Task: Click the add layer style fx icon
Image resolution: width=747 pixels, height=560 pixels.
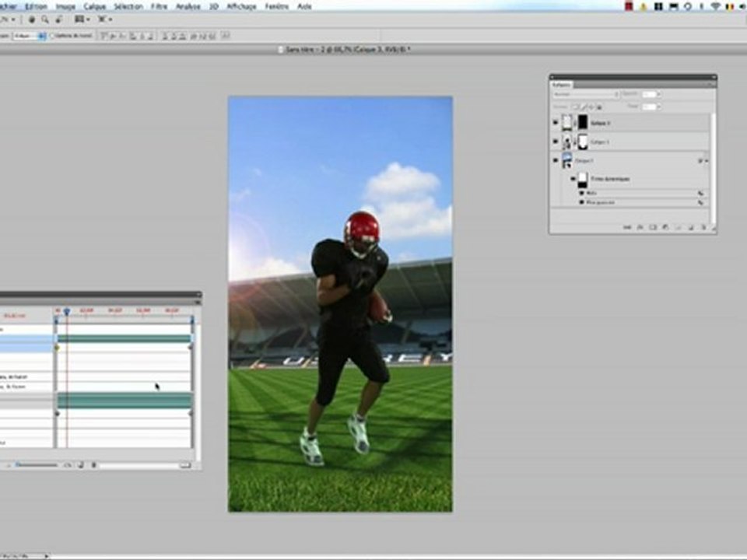Action: tap(640, 228)
